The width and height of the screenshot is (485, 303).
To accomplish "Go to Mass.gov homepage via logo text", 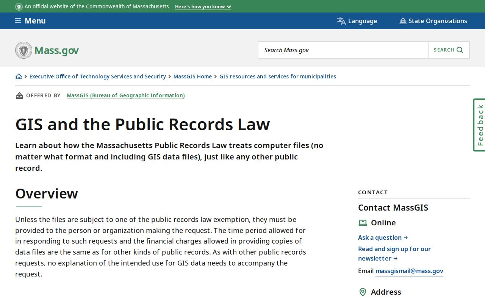I will (56, 50).
